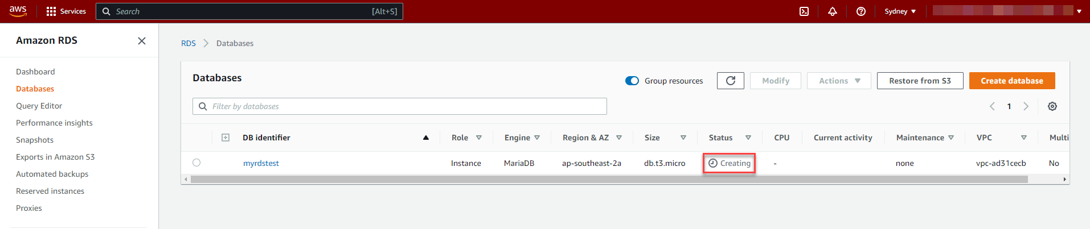This screenshot has height=229, width=1090.
Task: Click the scrollbar right arrow
Action: (x=1064, y=179)
